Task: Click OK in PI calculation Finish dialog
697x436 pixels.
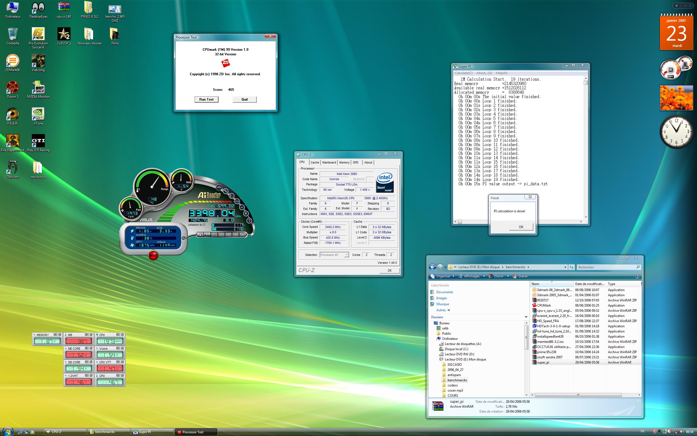Action: [521, 227]
